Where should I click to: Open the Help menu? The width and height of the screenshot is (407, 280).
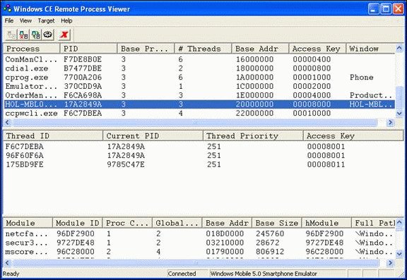point(66,20)
